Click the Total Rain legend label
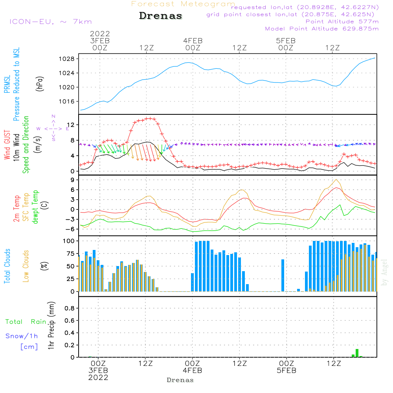The image size is (393, 393). click(26, 321)
